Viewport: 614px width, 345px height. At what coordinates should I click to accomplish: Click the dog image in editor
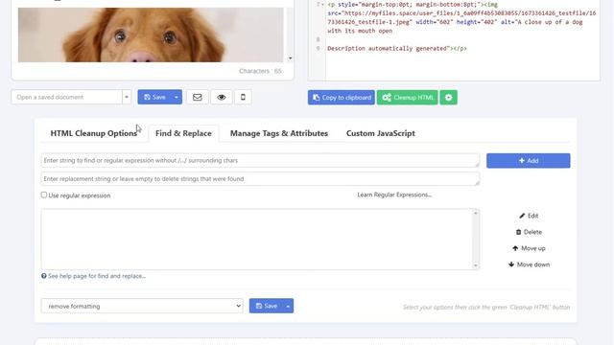(151, 34)
